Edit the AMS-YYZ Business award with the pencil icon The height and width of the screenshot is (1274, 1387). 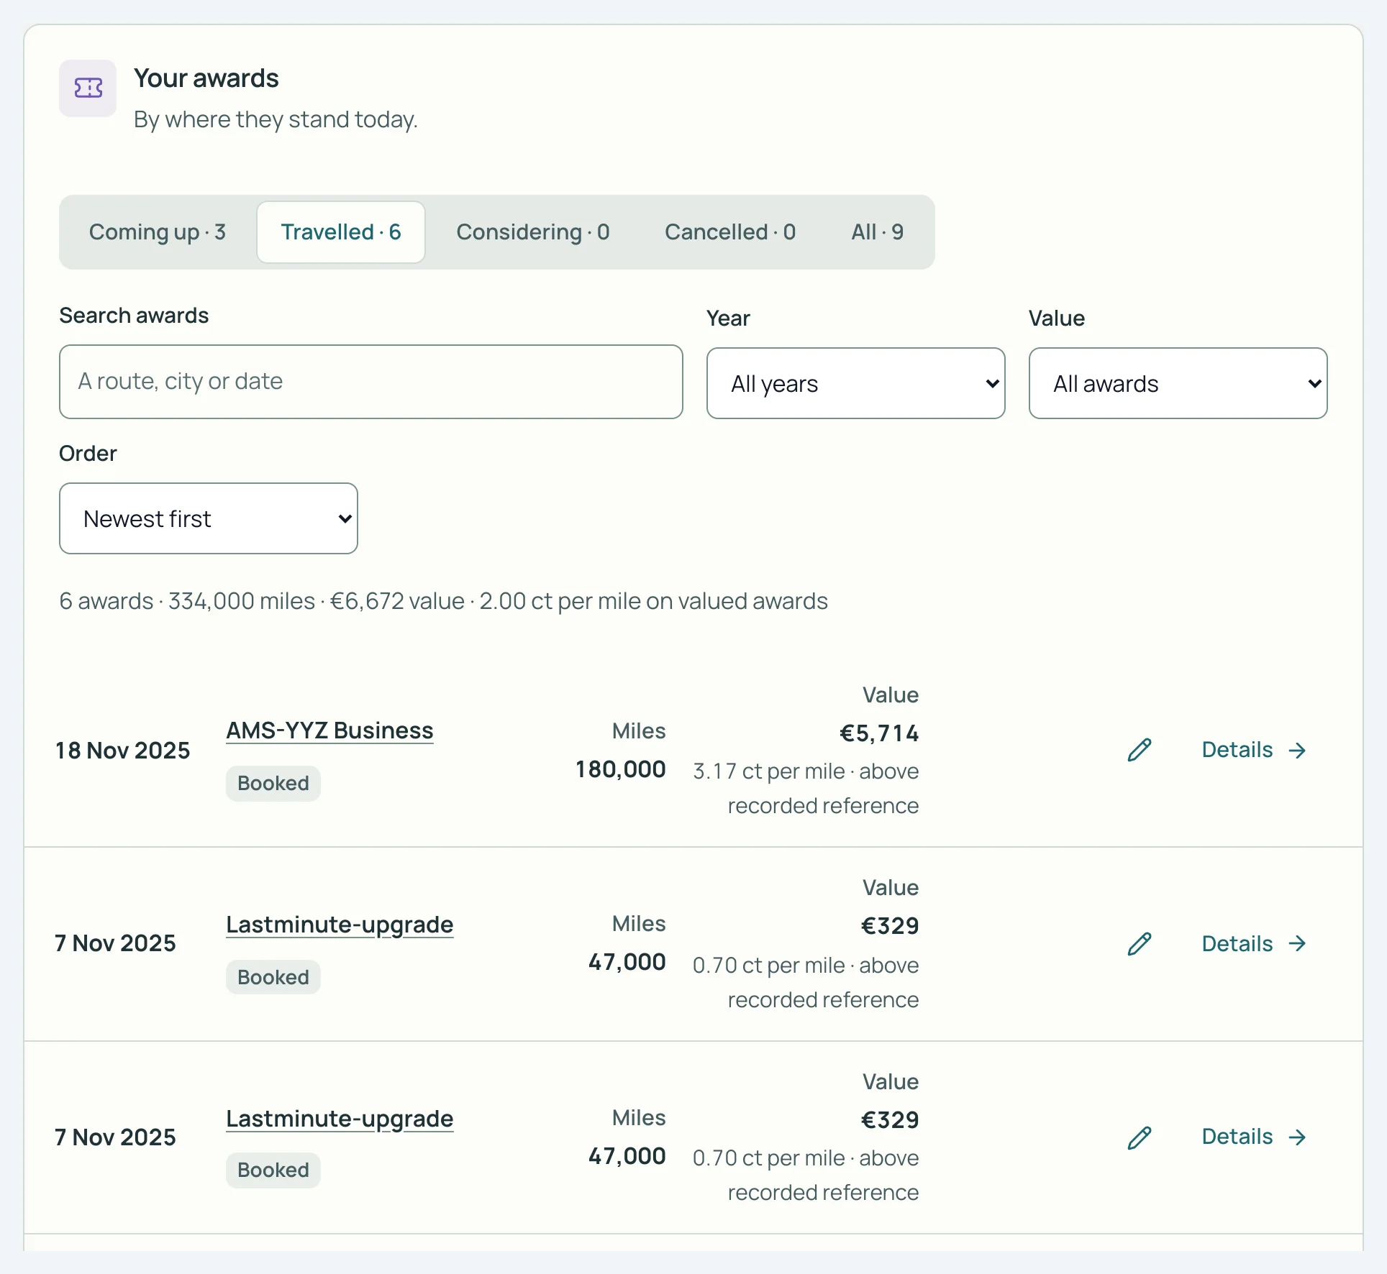1140,750
